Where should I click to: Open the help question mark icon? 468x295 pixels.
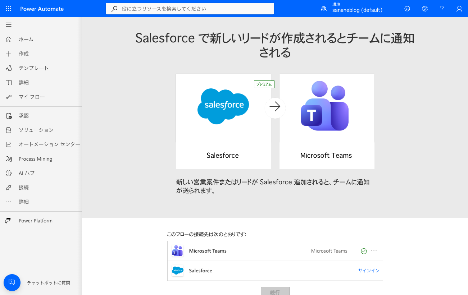point(442,9)
